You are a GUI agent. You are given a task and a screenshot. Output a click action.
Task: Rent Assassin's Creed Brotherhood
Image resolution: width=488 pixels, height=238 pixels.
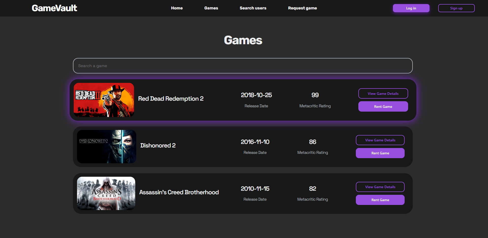[380, 200]
